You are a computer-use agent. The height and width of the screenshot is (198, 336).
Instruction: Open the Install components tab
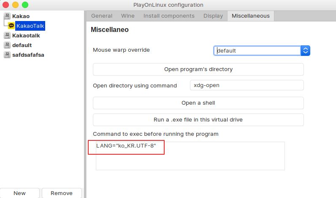click(169, 16)
